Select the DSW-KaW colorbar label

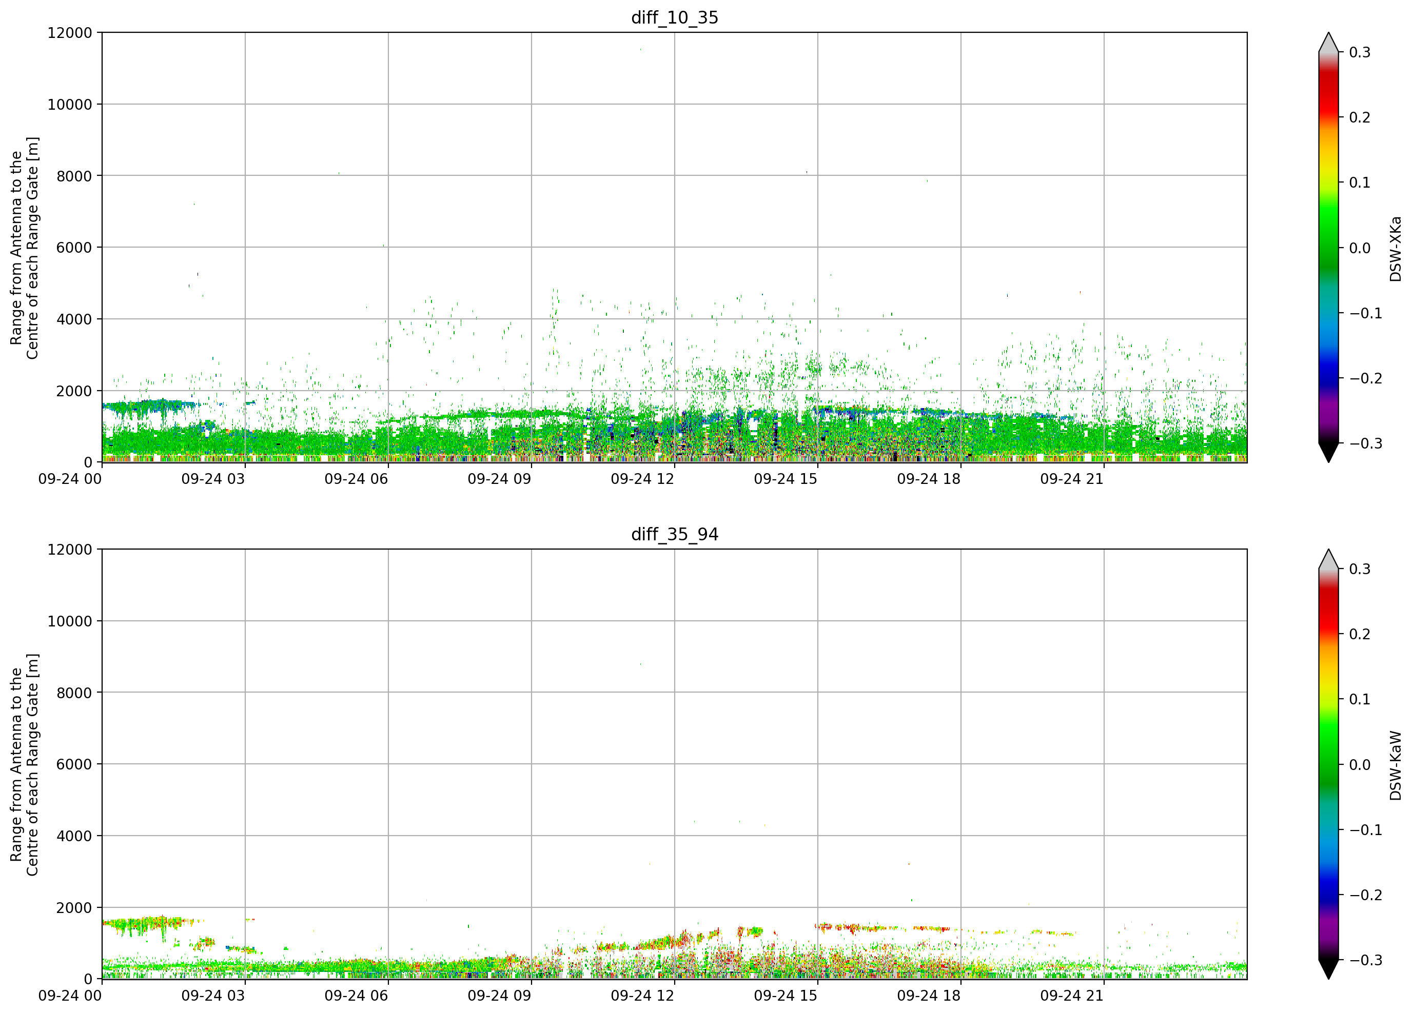pos(1396,765)
